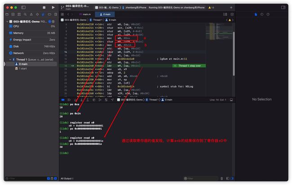
Task: Open the All Output console selector
Action: coord(67,178)
